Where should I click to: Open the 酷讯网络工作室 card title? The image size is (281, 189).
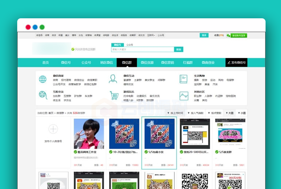pyautogui.click(x=87, y=152)
